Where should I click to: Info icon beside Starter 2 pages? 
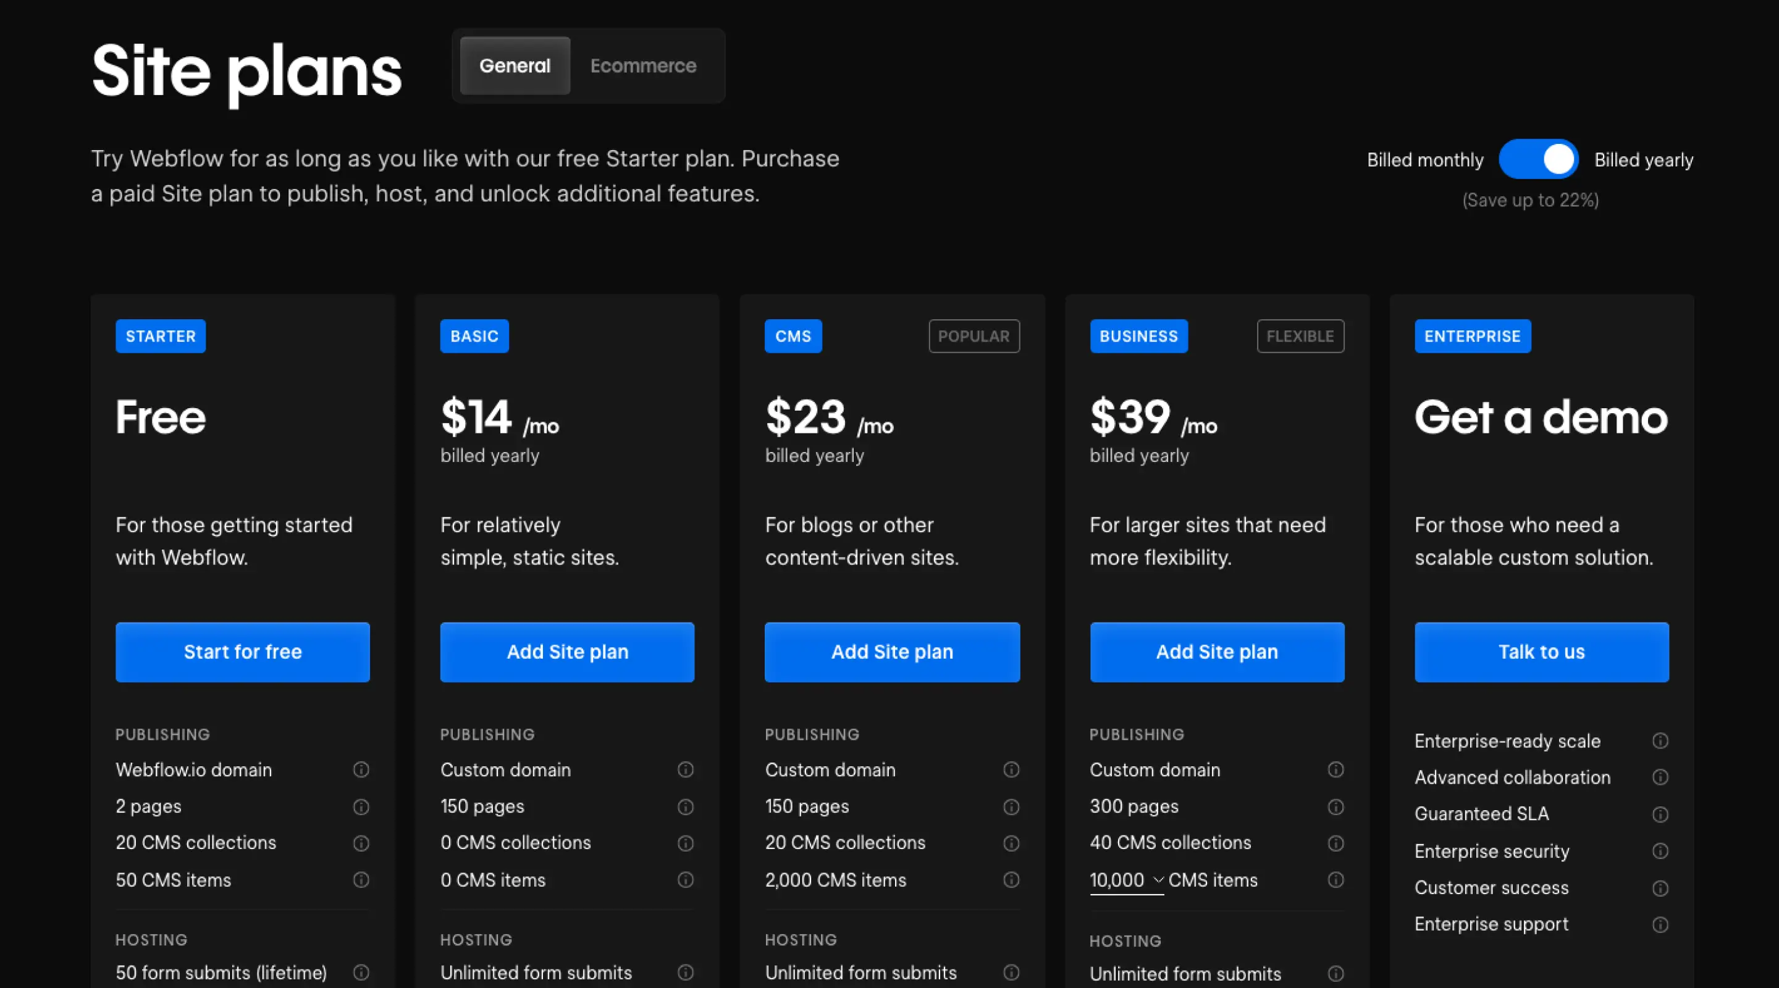pos(361,806)
